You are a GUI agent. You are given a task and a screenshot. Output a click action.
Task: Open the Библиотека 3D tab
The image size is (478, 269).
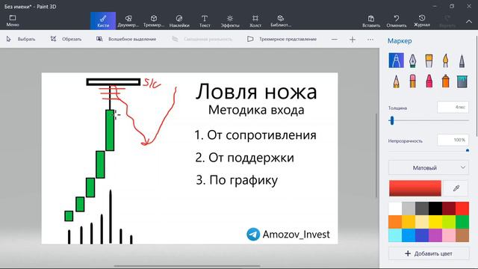click(281, 21)
